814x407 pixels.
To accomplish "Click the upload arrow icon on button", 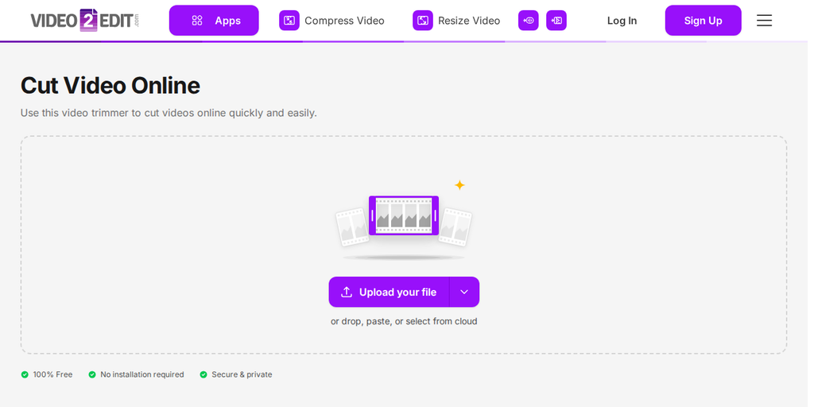I will [x=347, y=293].
